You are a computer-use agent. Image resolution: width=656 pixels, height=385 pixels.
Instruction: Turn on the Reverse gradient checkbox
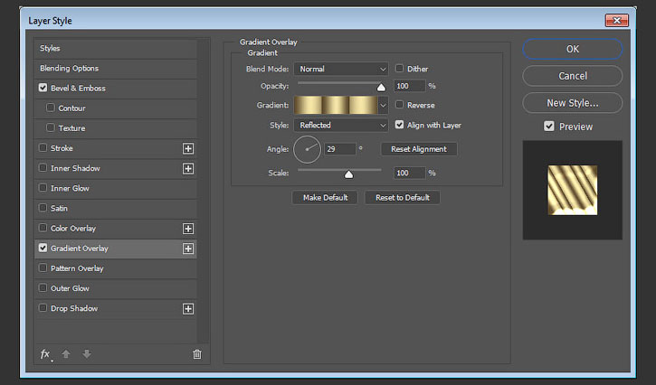(400, 105)
